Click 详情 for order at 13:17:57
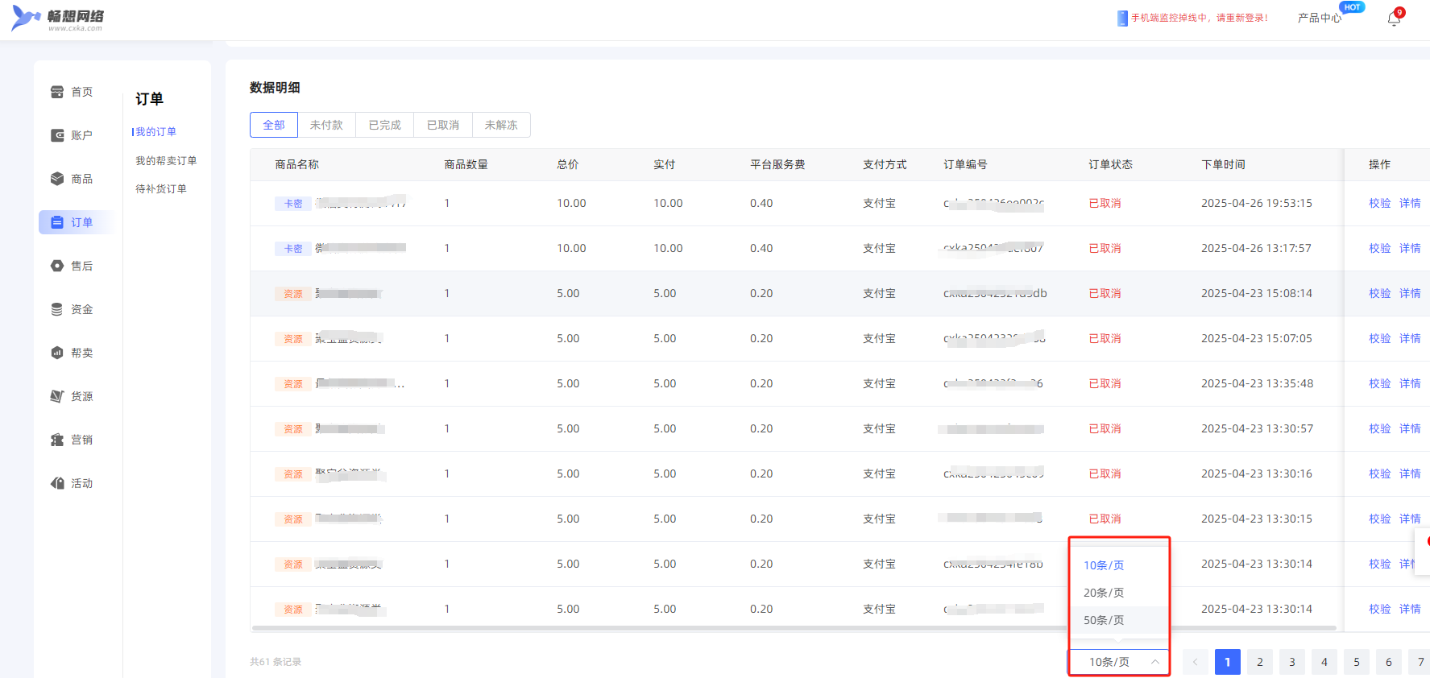The width and height of the screenshot is (1430, 678). (1410, 249)
